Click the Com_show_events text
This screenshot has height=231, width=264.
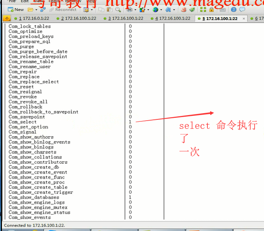tap(30, 218)
